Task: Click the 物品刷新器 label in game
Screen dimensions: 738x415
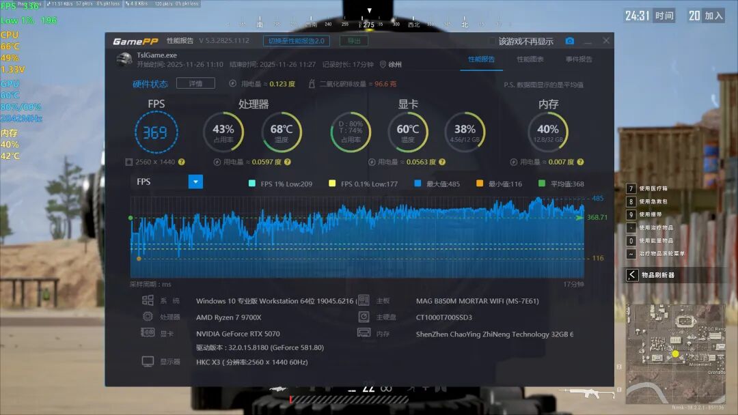Action: (658, 275)
